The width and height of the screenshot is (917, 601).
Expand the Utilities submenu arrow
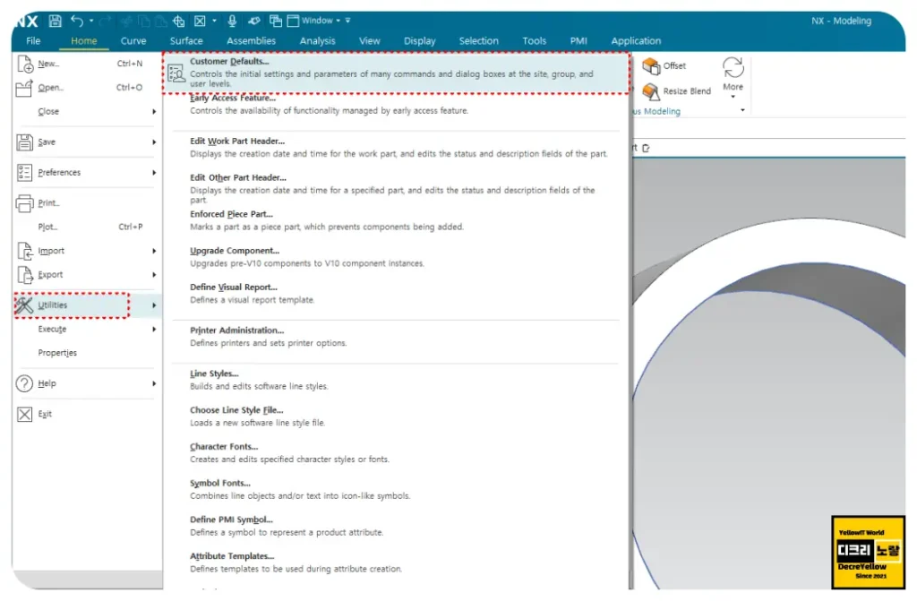154,305
